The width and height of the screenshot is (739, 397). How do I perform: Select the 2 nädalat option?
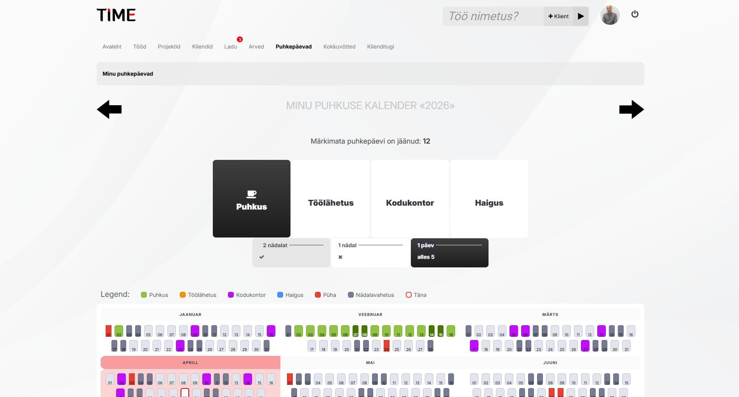(291, 253)
